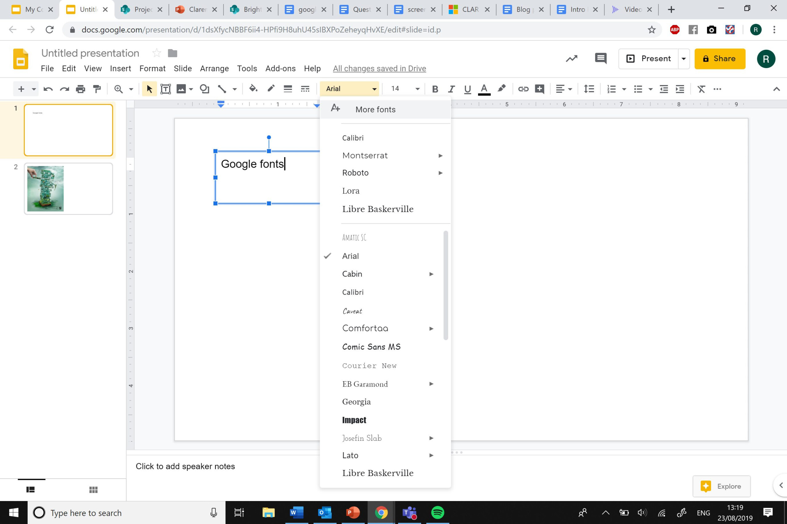This screenshot has height=524, width=787.
Task: Change font size in size field
Action: point(395,89)
